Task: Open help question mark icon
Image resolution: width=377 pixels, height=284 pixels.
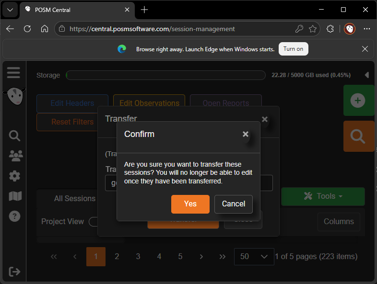Action: click(15, 216)
